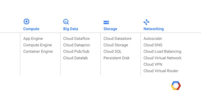Select Cloud Virtual Router entry

[161, 71]
